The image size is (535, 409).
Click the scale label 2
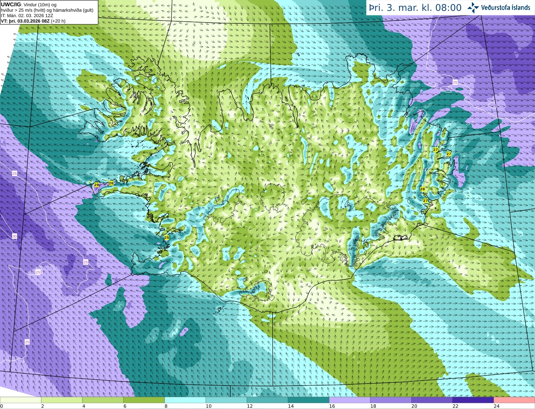43,406
